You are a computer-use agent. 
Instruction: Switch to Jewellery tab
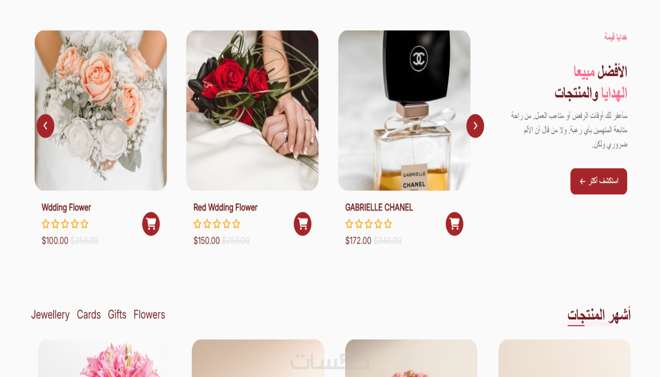[x=50, y=314]
